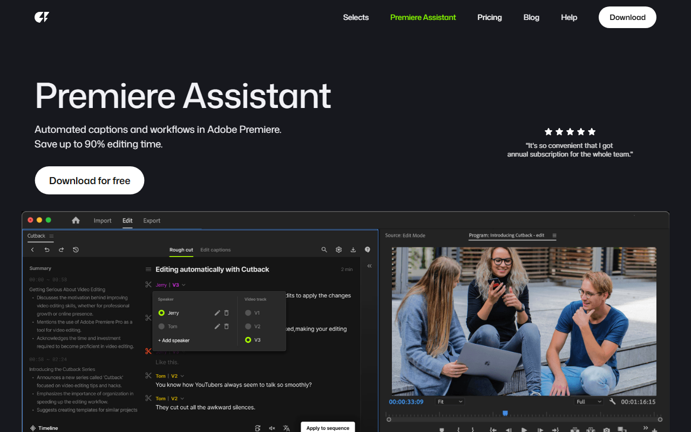Edit speaker Jerry with the pencil icon

(218, 313)
